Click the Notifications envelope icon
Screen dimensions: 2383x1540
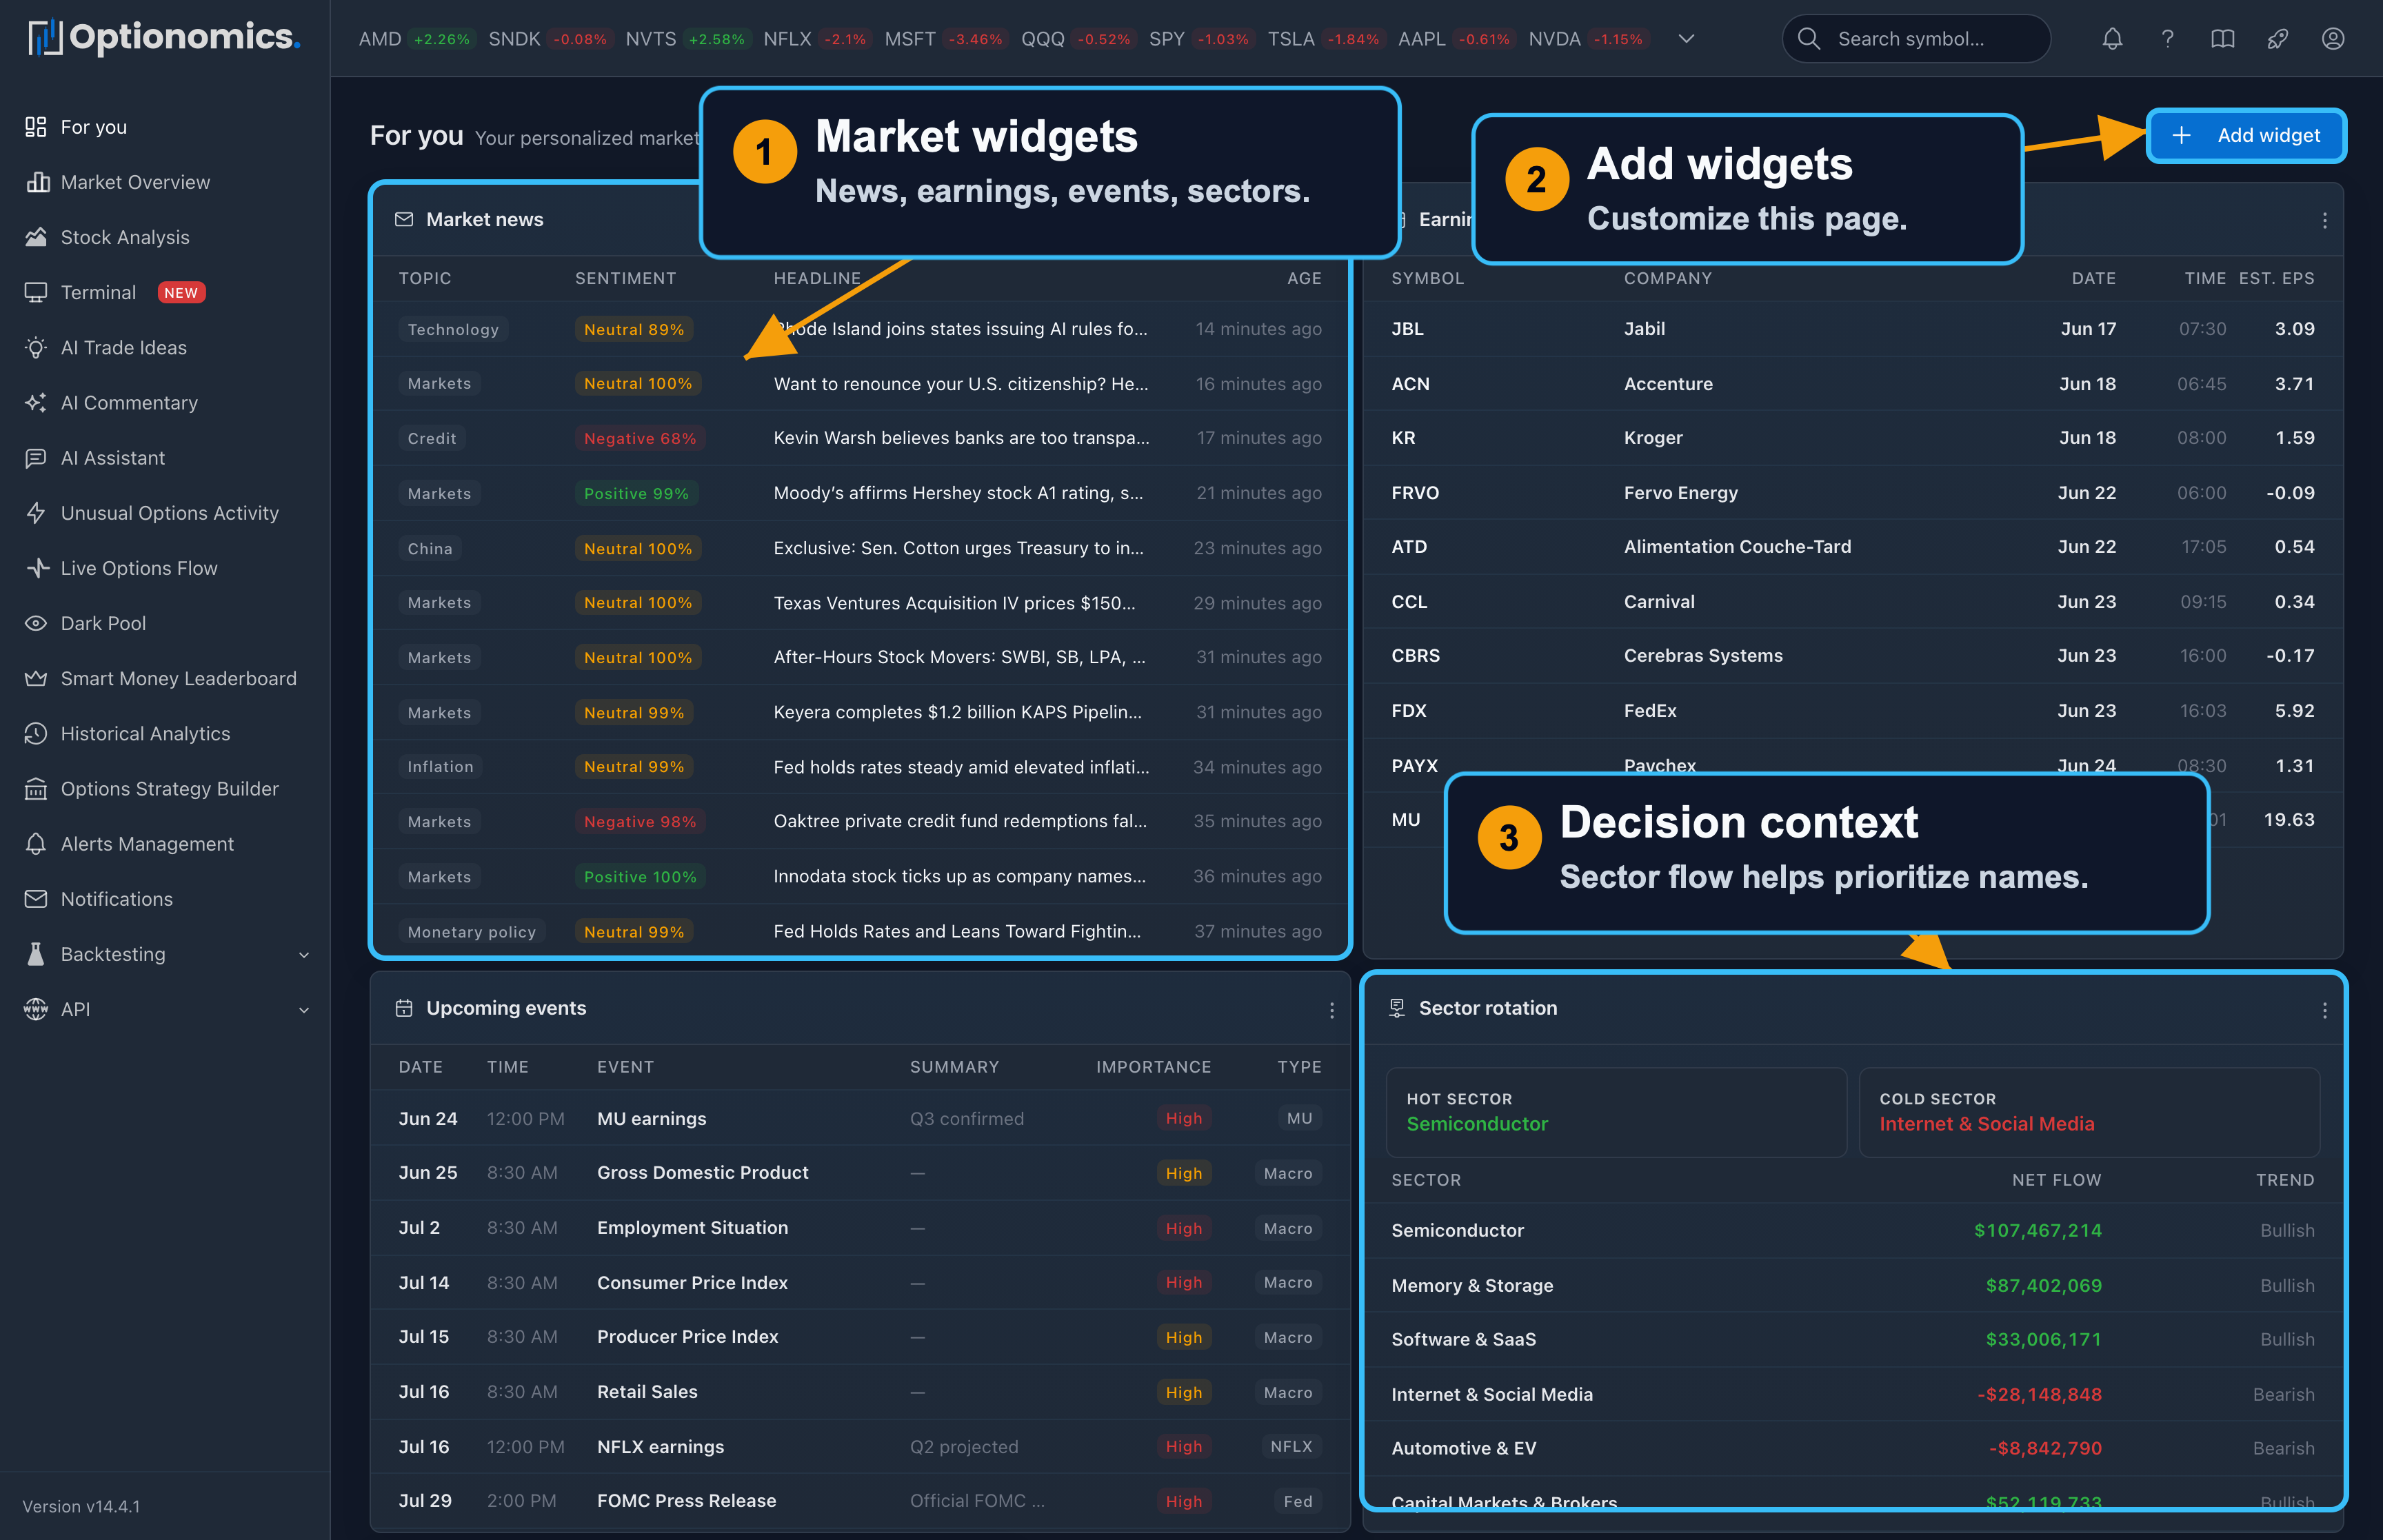point(36,899)
